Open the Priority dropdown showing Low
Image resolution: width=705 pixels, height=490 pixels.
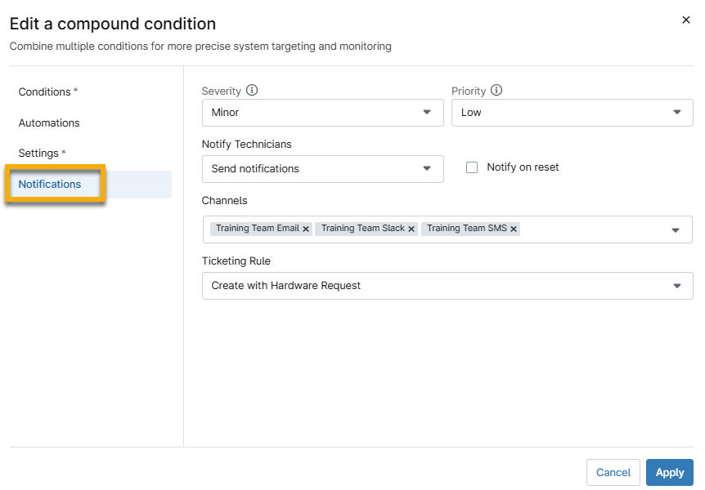(x=572, y=112)
